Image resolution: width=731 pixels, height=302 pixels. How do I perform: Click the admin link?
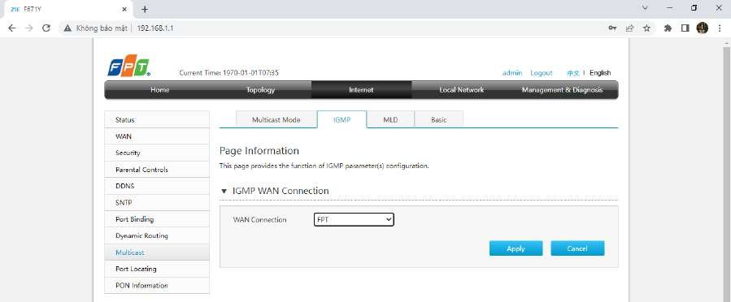coord(512,73)
